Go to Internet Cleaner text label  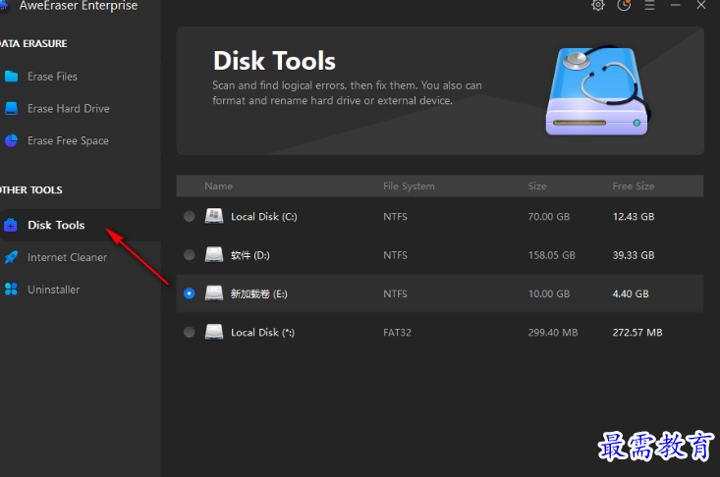point(67,258)
